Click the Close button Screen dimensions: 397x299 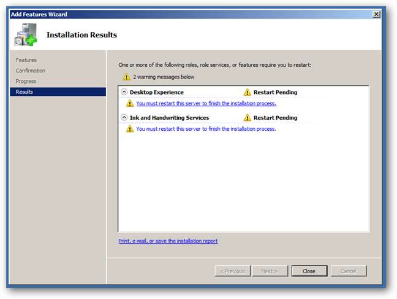pos(309,271)
